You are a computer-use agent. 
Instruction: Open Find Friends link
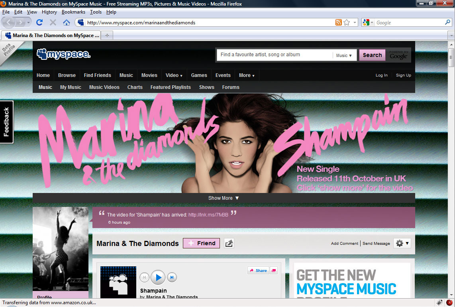[98, 75]
